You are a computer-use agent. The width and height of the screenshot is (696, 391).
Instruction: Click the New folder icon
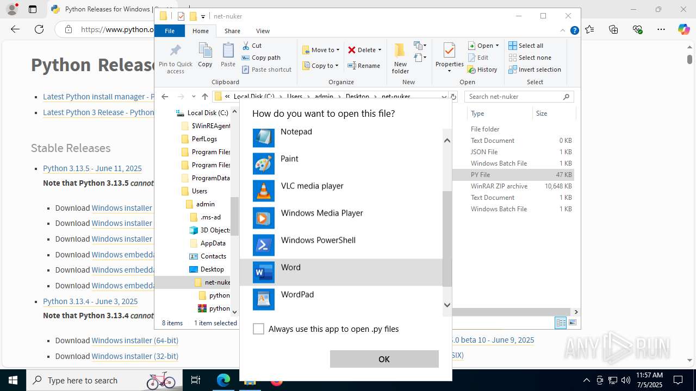point(400,59)
